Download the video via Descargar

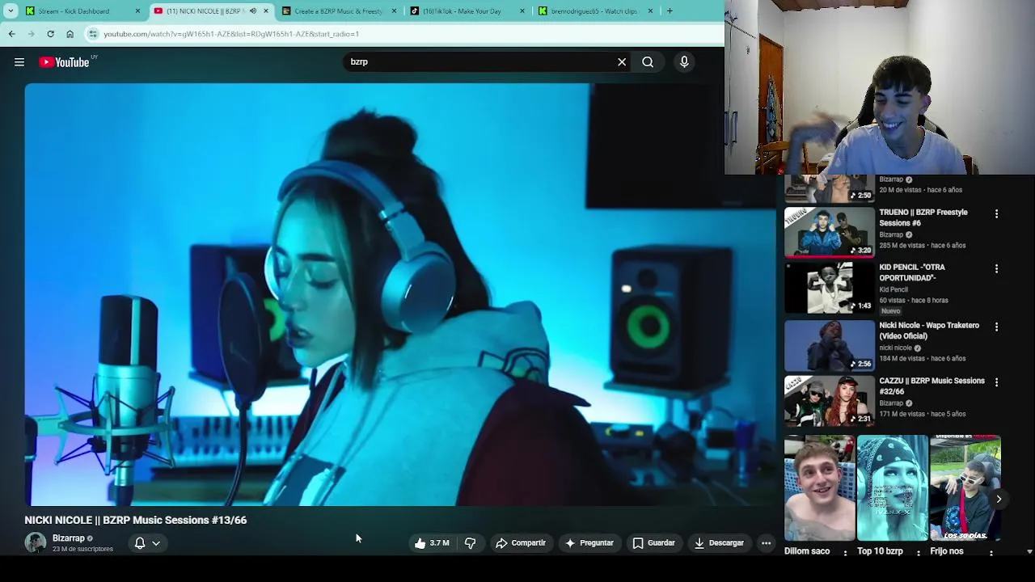[x=719, y=543]
